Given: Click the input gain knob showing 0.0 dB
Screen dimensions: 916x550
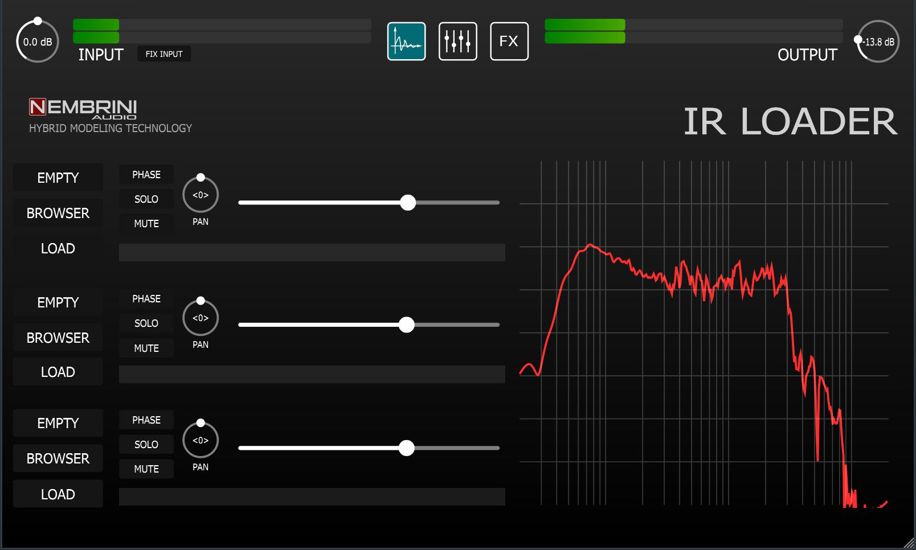Looking at the screenshot, I should tap(38, 42).
